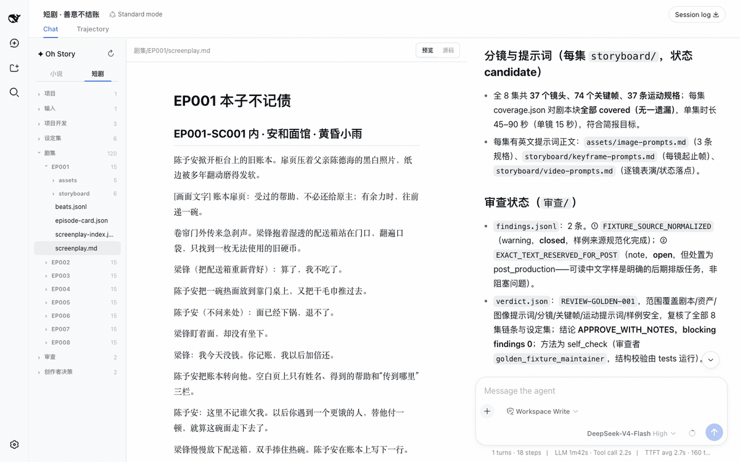
Task: Click the 剧集/EP001/screenplay.md breadcrumb path
Action: click(172, 51)
